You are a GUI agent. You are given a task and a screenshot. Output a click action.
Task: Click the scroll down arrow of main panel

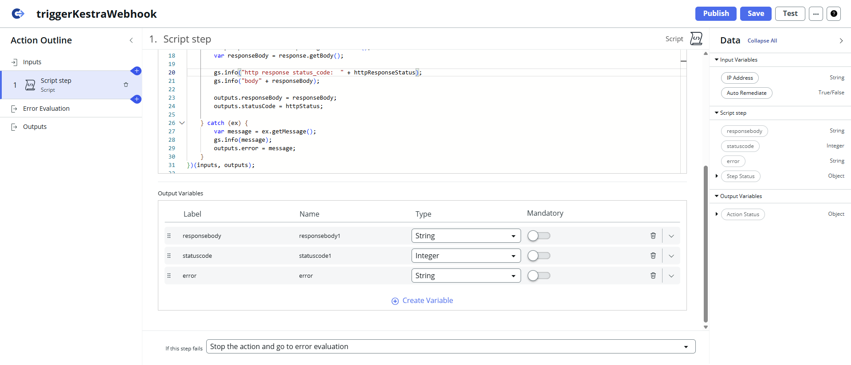pyautogui.click(x=706, y=327)
